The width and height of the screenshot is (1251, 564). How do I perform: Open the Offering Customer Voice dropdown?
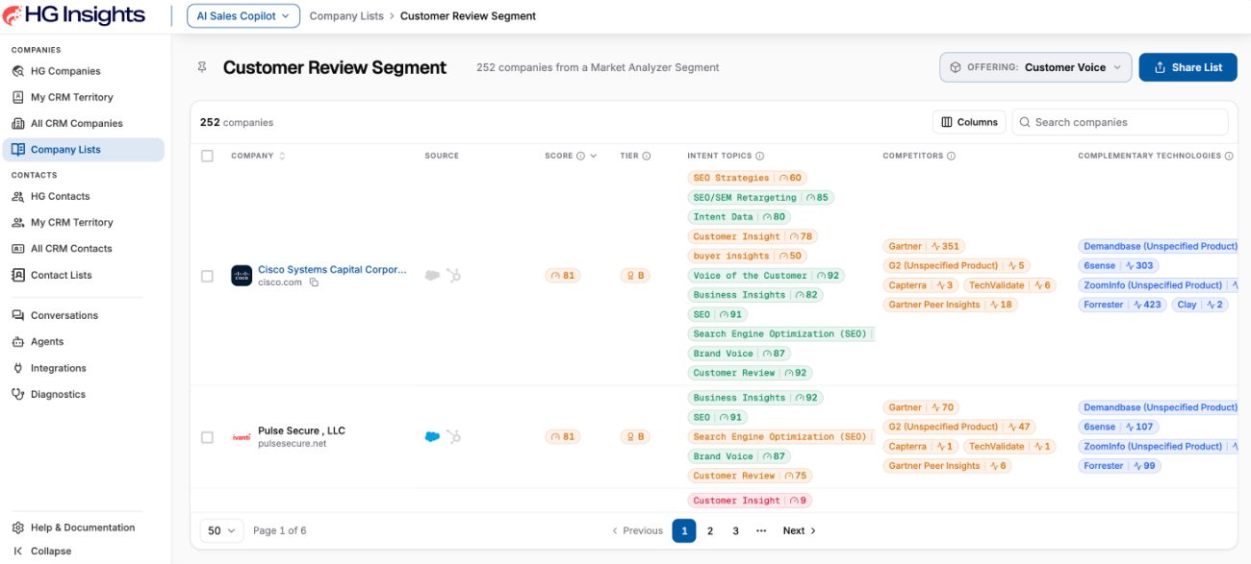[x=1034, y=67]
